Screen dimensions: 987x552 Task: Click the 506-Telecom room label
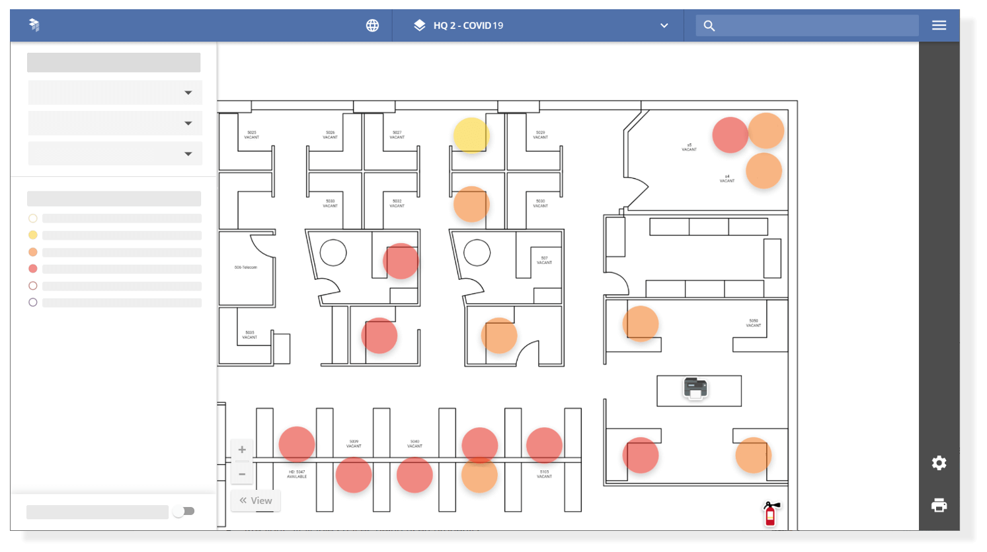[x=246, y=267]
